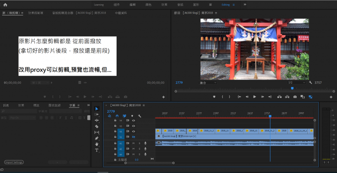Open caption type Pop-On dropdown
This screenshot has height=173, width=337.
[x=22, y=118]
